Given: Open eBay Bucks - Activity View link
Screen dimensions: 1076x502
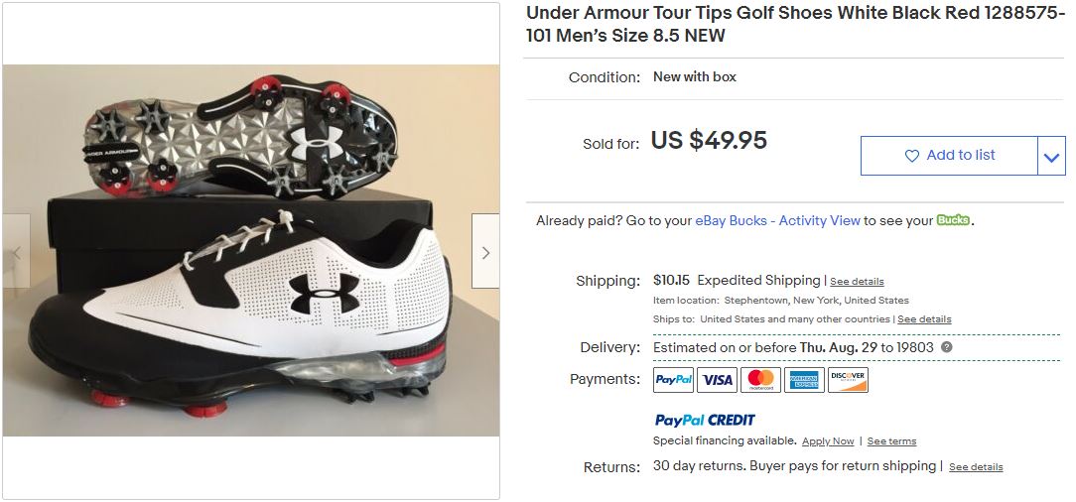Looking at the screenshot, I should click(x=777, y=221).
